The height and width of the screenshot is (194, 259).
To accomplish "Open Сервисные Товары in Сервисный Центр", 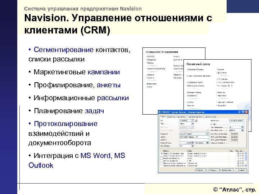I will coord(196,69).
